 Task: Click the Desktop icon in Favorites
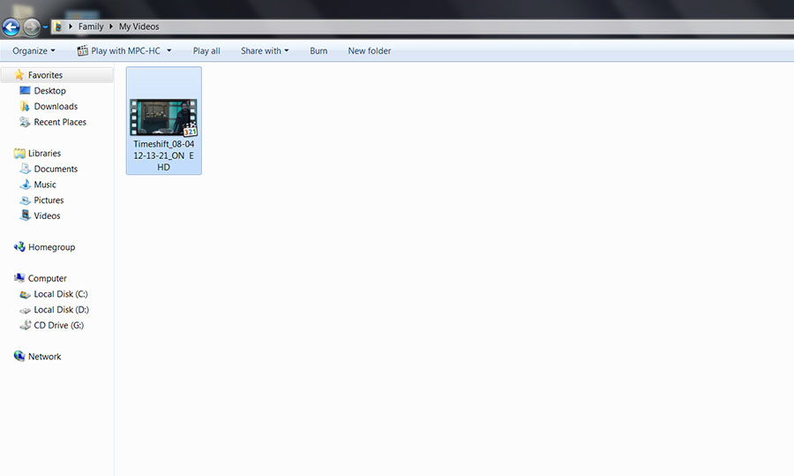point(25,91)
